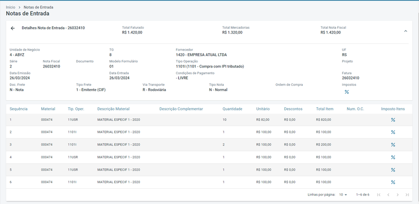The height and width of the screenshot is (204, 419).
Task: Open item taxes for sequence 5 row
Action: (393, 170)
